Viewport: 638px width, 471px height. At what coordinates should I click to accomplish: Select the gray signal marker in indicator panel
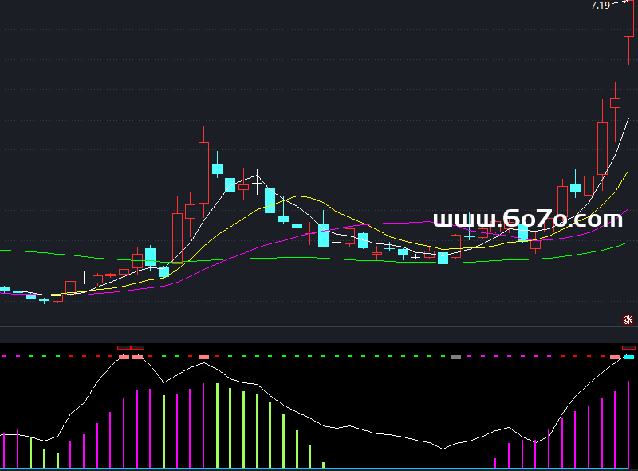[x=455, y=357]
